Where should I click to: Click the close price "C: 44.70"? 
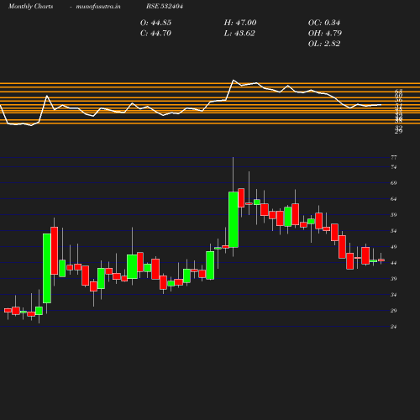[x=155, y=34]
